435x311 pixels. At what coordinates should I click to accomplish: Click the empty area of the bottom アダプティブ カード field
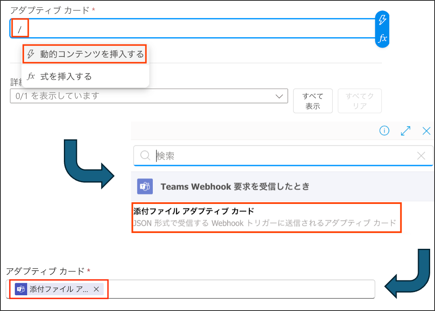click(x=243, y=289)
